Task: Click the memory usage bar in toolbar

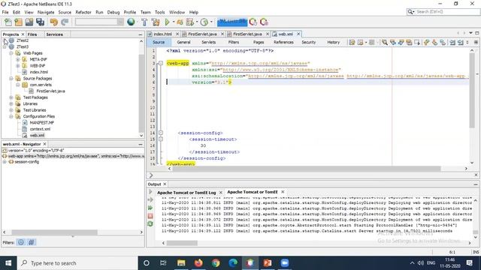Action: (232, 22)
